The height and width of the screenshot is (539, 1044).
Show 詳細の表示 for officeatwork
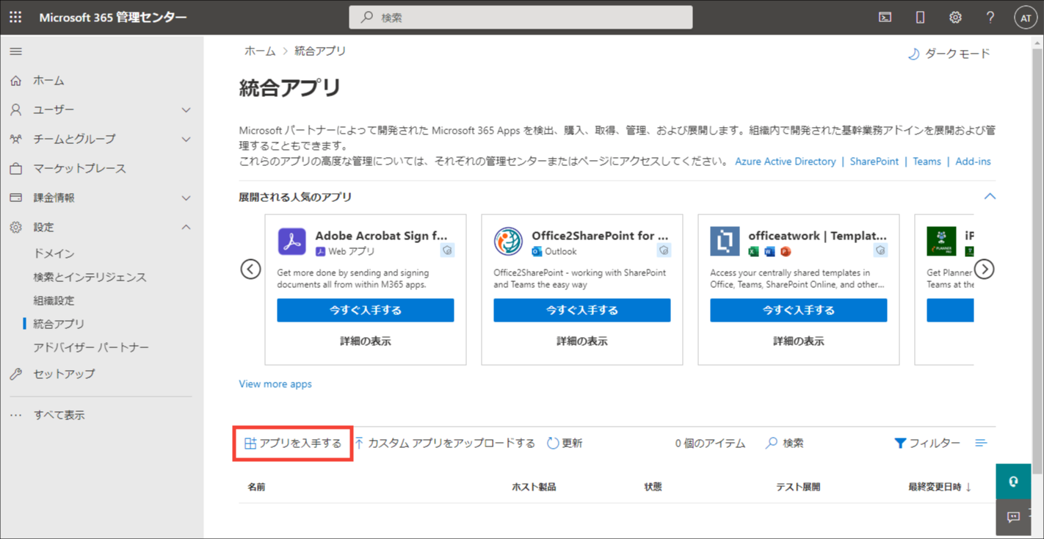[799, 341]
